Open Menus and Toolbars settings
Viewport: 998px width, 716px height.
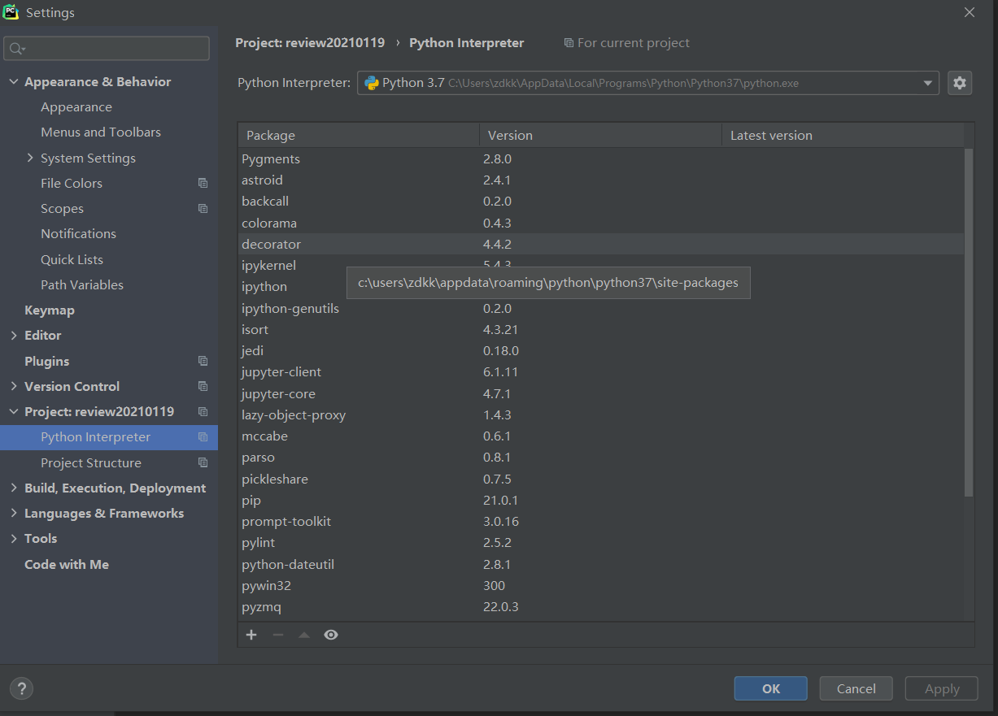[101, 132]
